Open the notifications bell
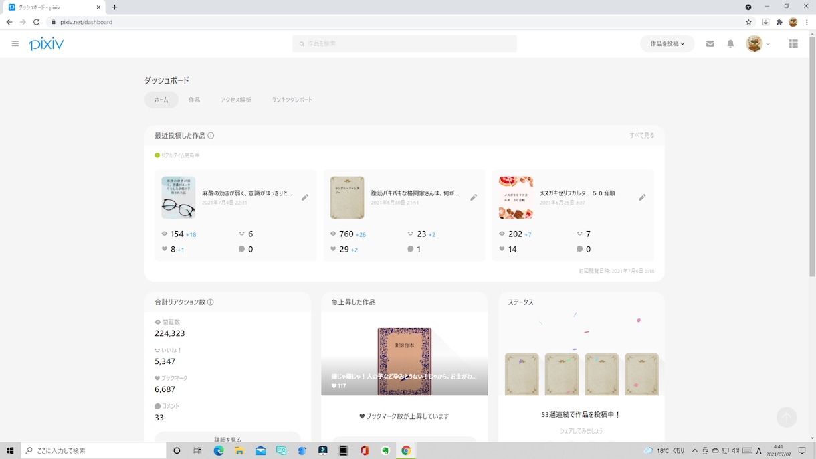This screenshot has width=816, height=459. click(730, 44)
